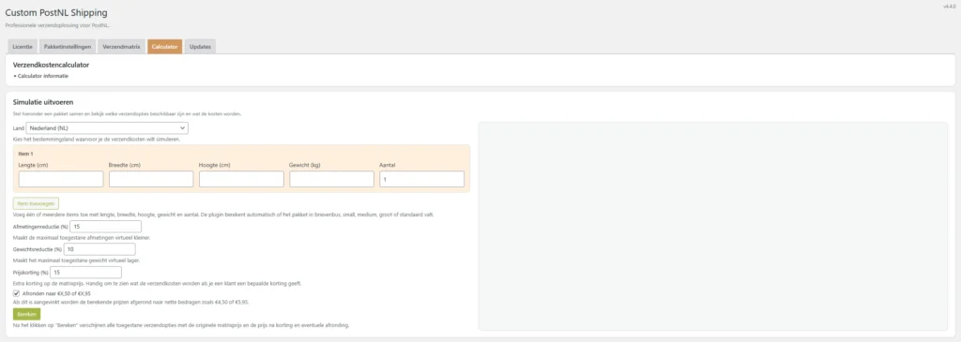Select the Verzendkostencalculator heading text
This screenshot has height=342, width=961.
tap(51, 65)
